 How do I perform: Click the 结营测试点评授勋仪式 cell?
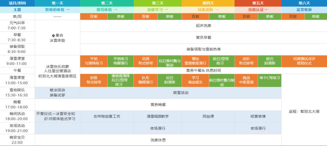click(x=304, y=61)
